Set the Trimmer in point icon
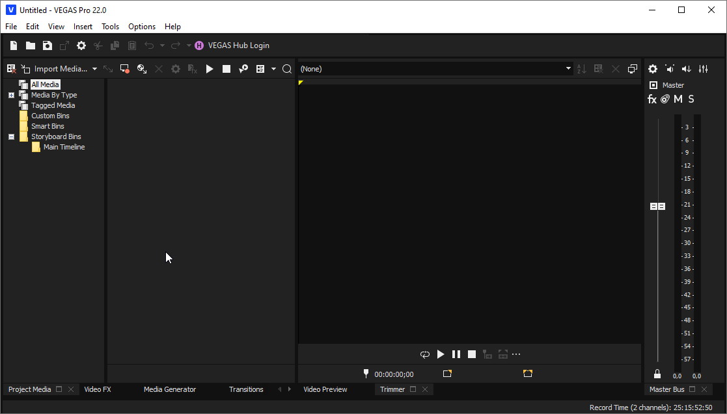727x414 pixels. pyautogui.click(x=447, y=374)
